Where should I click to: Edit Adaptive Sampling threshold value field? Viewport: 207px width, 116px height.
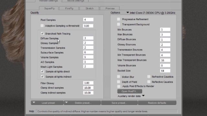tap(88, 26)
